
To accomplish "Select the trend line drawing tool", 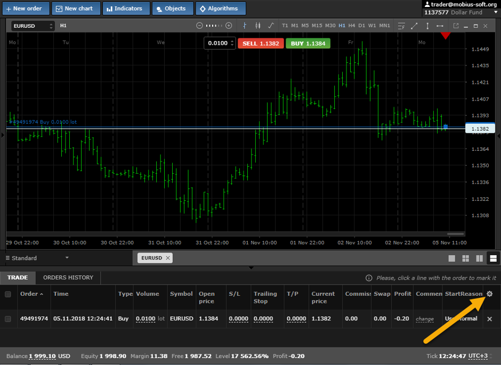I will pyautogui.click(x=414, y=26).
